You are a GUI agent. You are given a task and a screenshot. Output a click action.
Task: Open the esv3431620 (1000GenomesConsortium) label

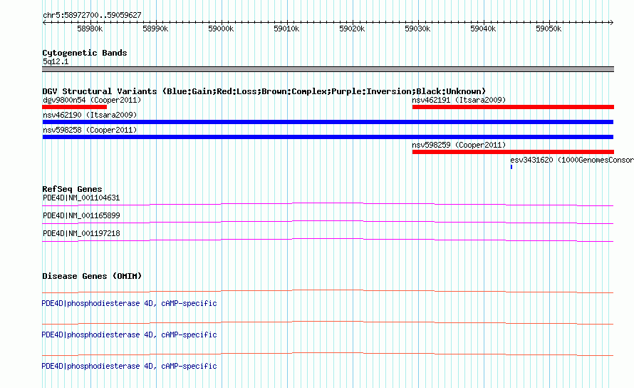click(x=572, y=160)
